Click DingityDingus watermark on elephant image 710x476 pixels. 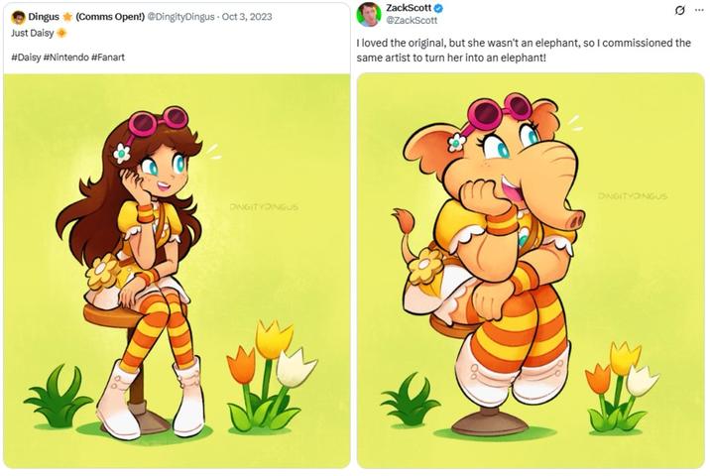[633, 196]
